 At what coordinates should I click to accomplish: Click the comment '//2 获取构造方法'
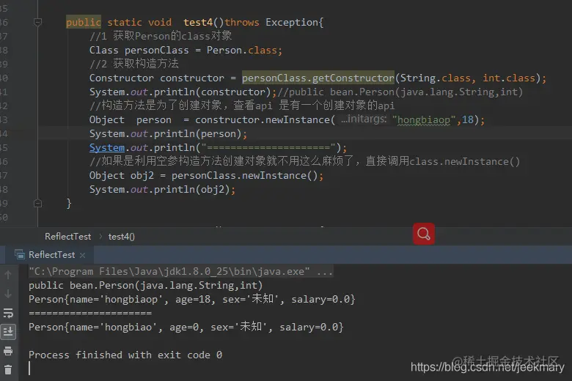pyautogui.click(x=134, y=64)
